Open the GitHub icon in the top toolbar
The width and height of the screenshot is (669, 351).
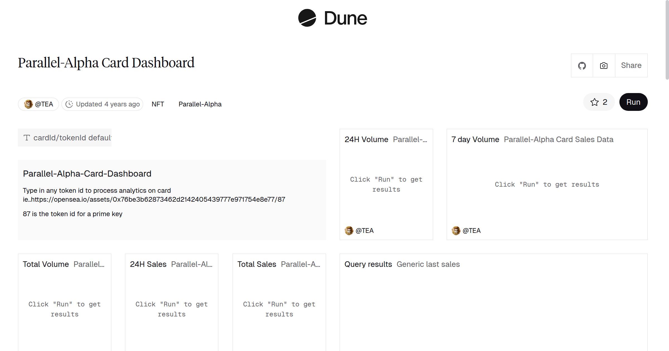pos(582,65)
